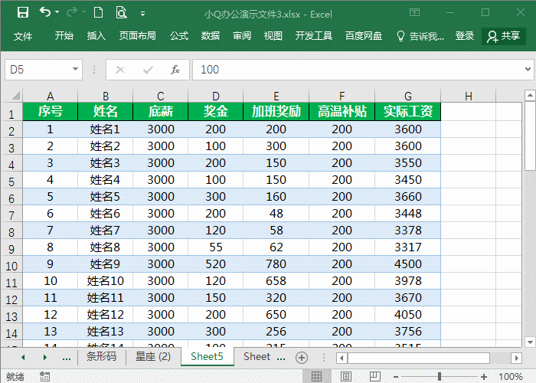Open the 公式 tab
This screenshot has height=383, width=536.
point(179,36)
